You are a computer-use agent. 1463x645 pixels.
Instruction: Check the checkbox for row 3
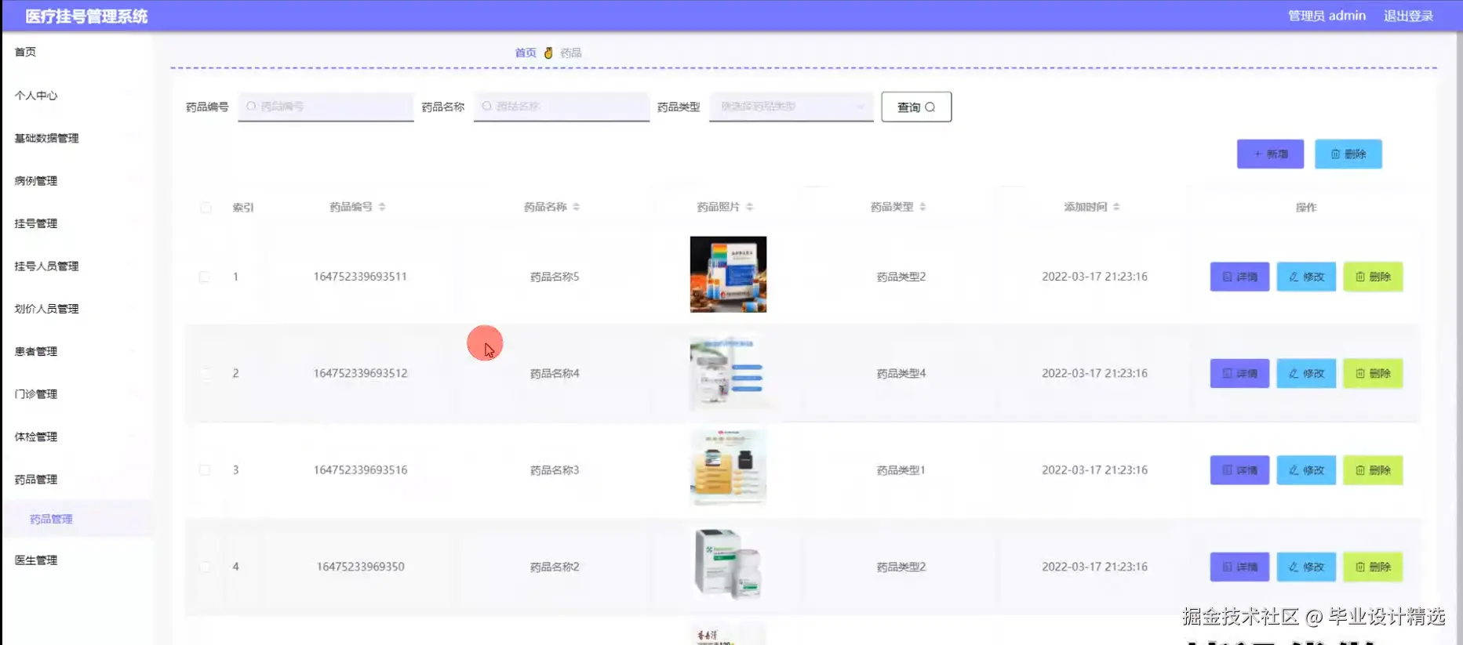(204, 470)
